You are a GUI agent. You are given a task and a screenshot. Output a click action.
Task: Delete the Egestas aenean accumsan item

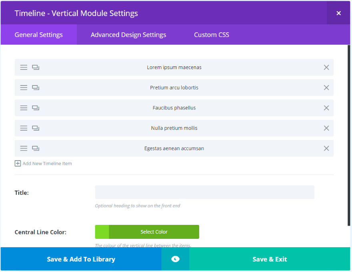326,148
